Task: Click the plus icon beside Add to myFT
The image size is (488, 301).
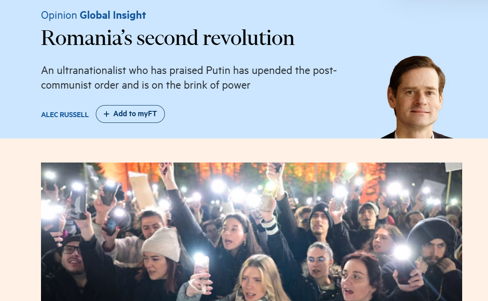Action: pyautogui.click(x=107, y=114)
